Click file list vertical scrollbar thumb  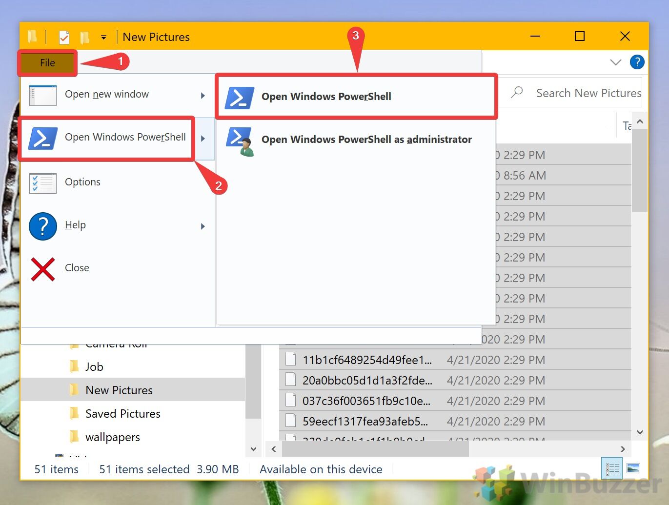[x=640, y=170]
